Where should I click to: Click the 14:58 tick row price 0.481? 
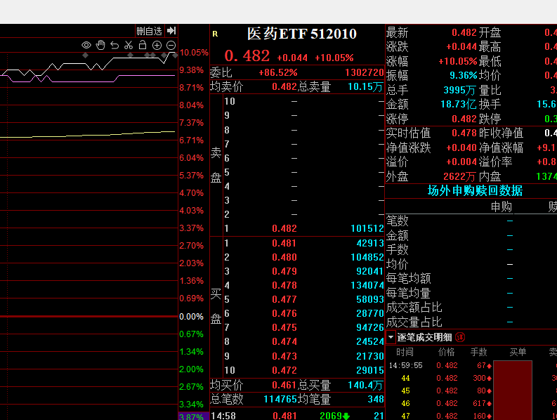pos(284,416)
